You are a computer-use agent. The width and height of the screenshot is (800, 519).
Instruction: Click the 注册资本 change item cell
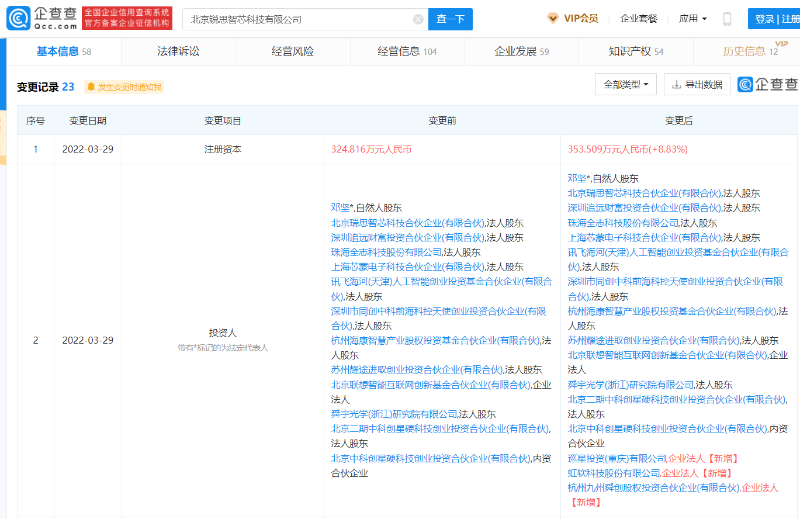pyautogui.click(x=223, y=149)
